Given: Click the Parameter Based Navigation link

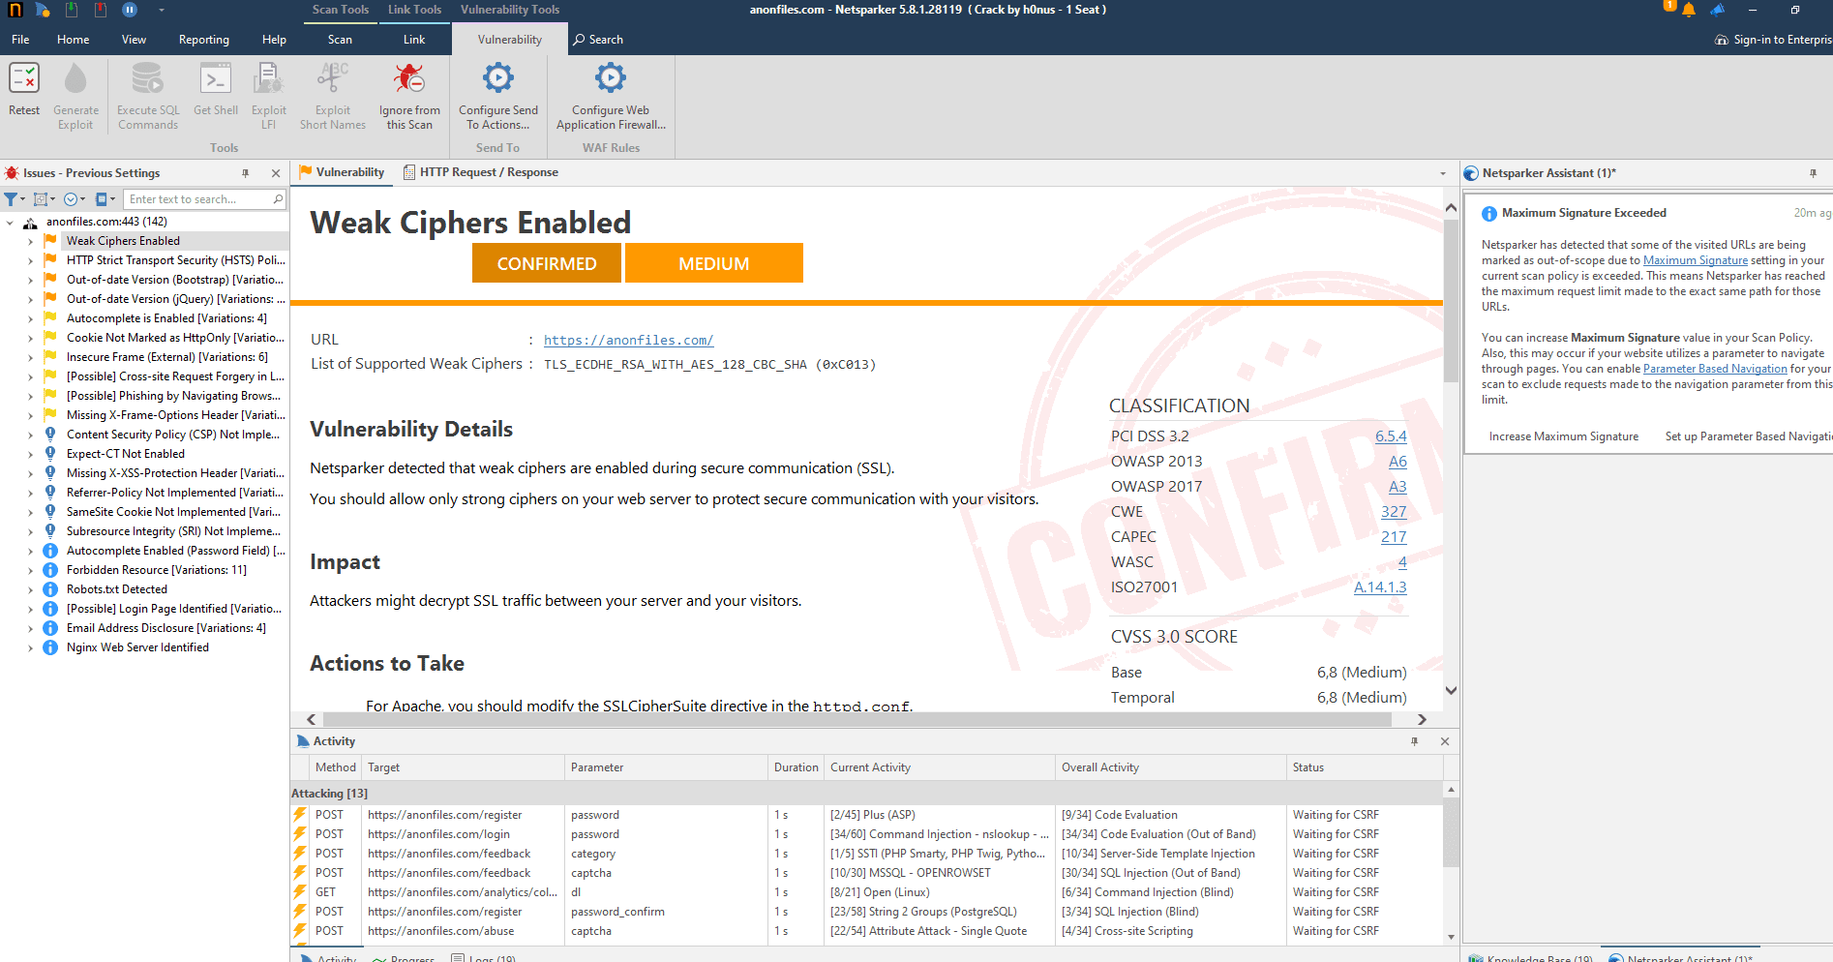Looking at the screenshot, I should tap(1715, 369).
